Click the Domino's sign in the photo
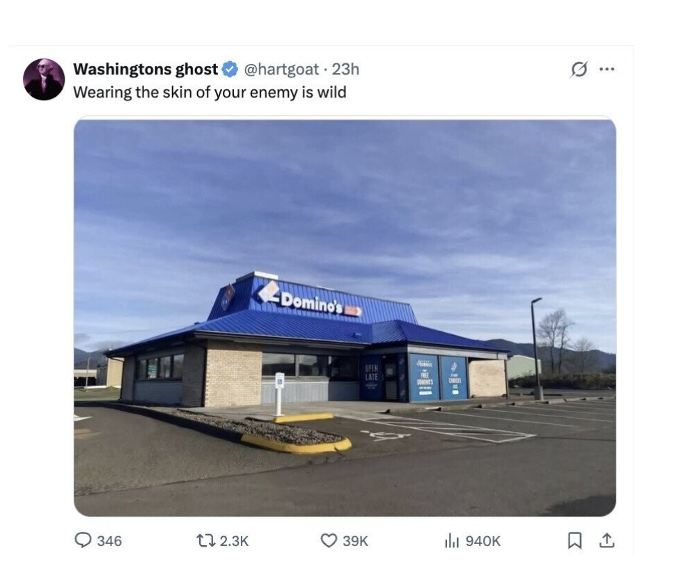Screen dimensions: 683x571 [309, 299]
